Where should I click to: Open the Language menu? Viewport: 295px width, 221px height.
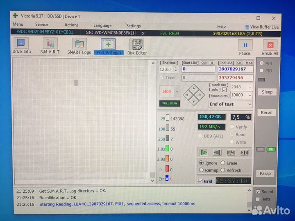click(102, 25)
